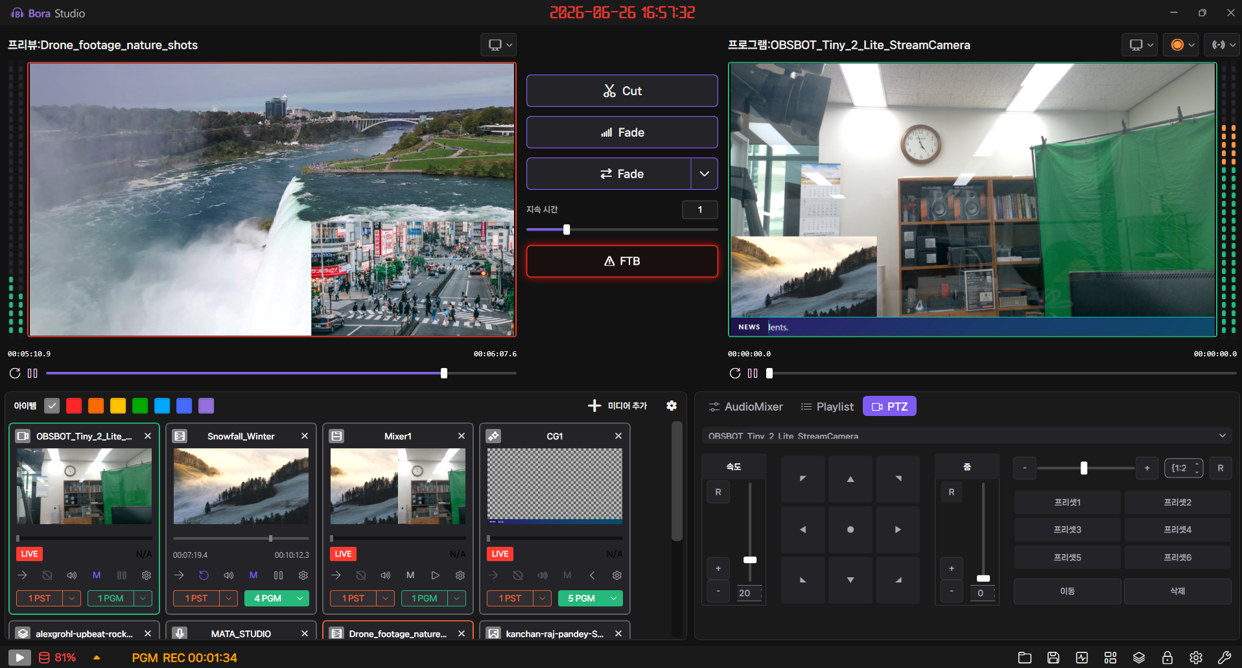Select the red color filter swatch
This screenshot has height=668, width=1242.
74,406
